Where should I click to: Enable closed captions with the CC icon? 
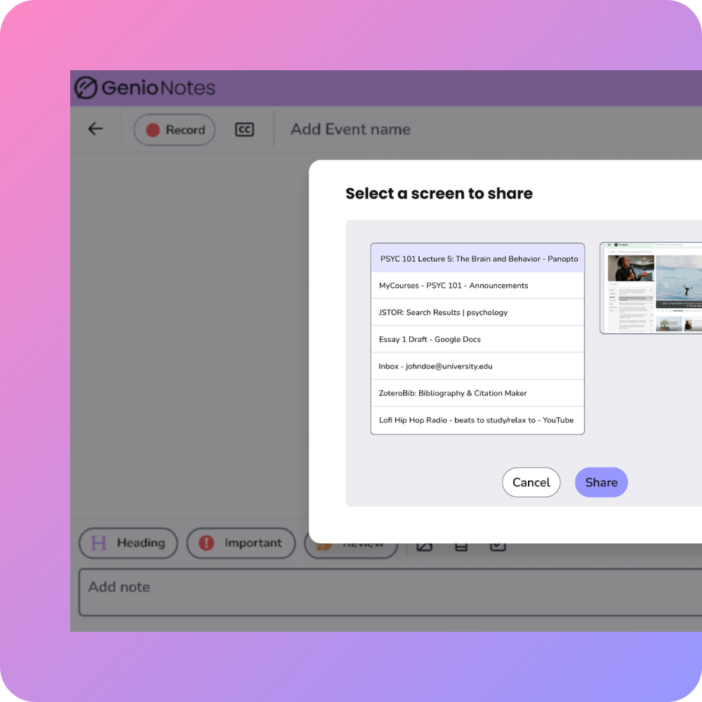pos(244,129)
